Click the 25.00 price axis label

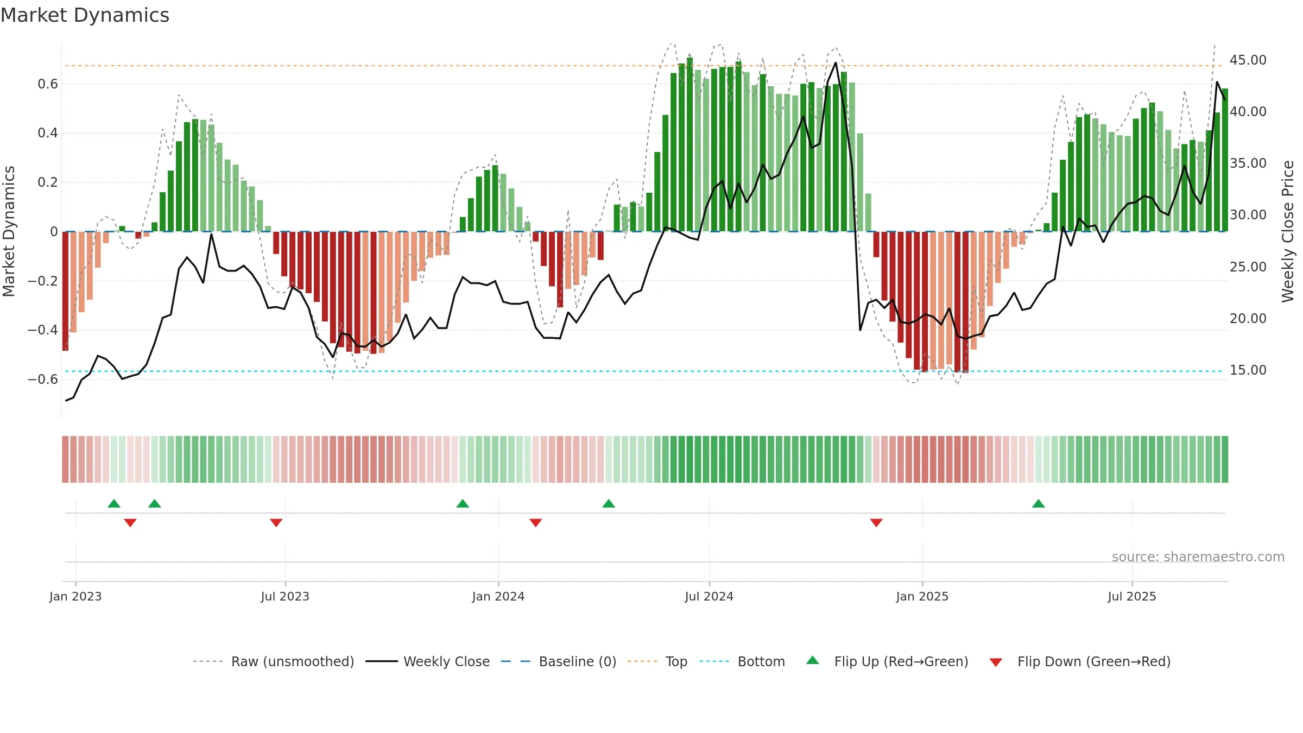[1248, 267]
